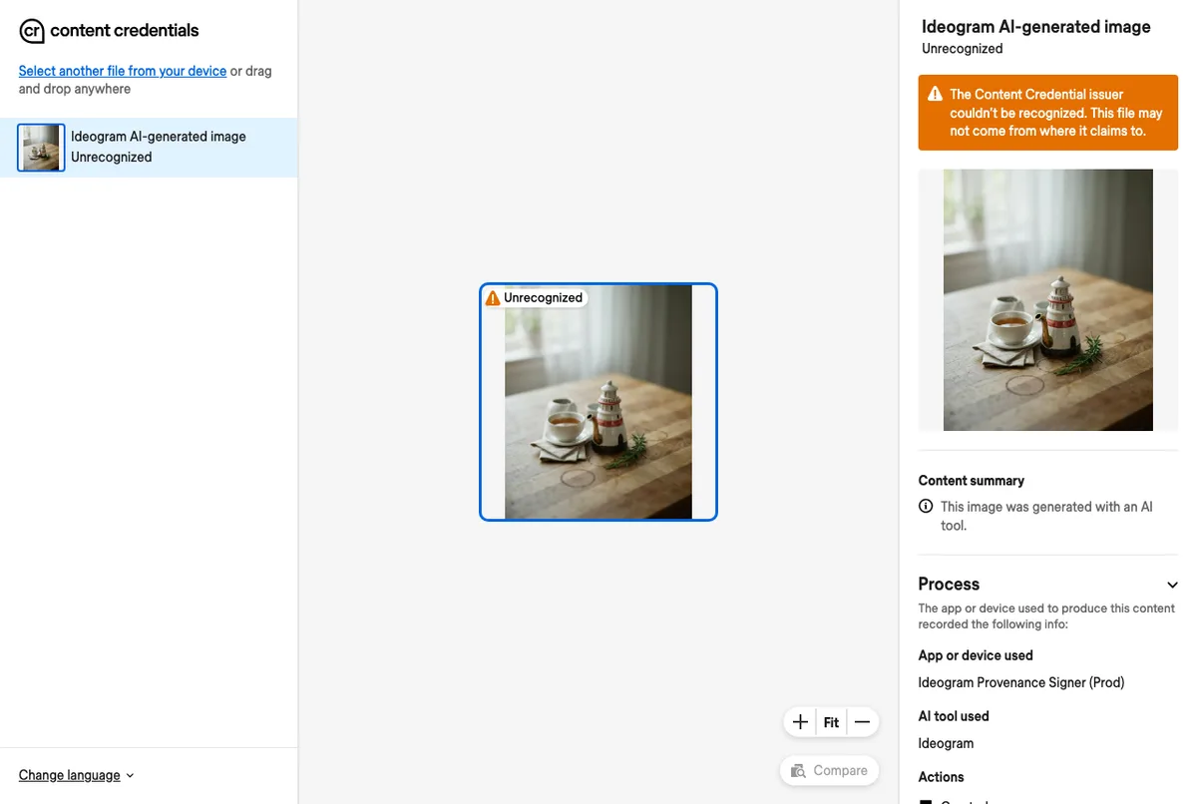
Task: Click the Unrecognized warning icon on the center image
Action: coord(493,298)
